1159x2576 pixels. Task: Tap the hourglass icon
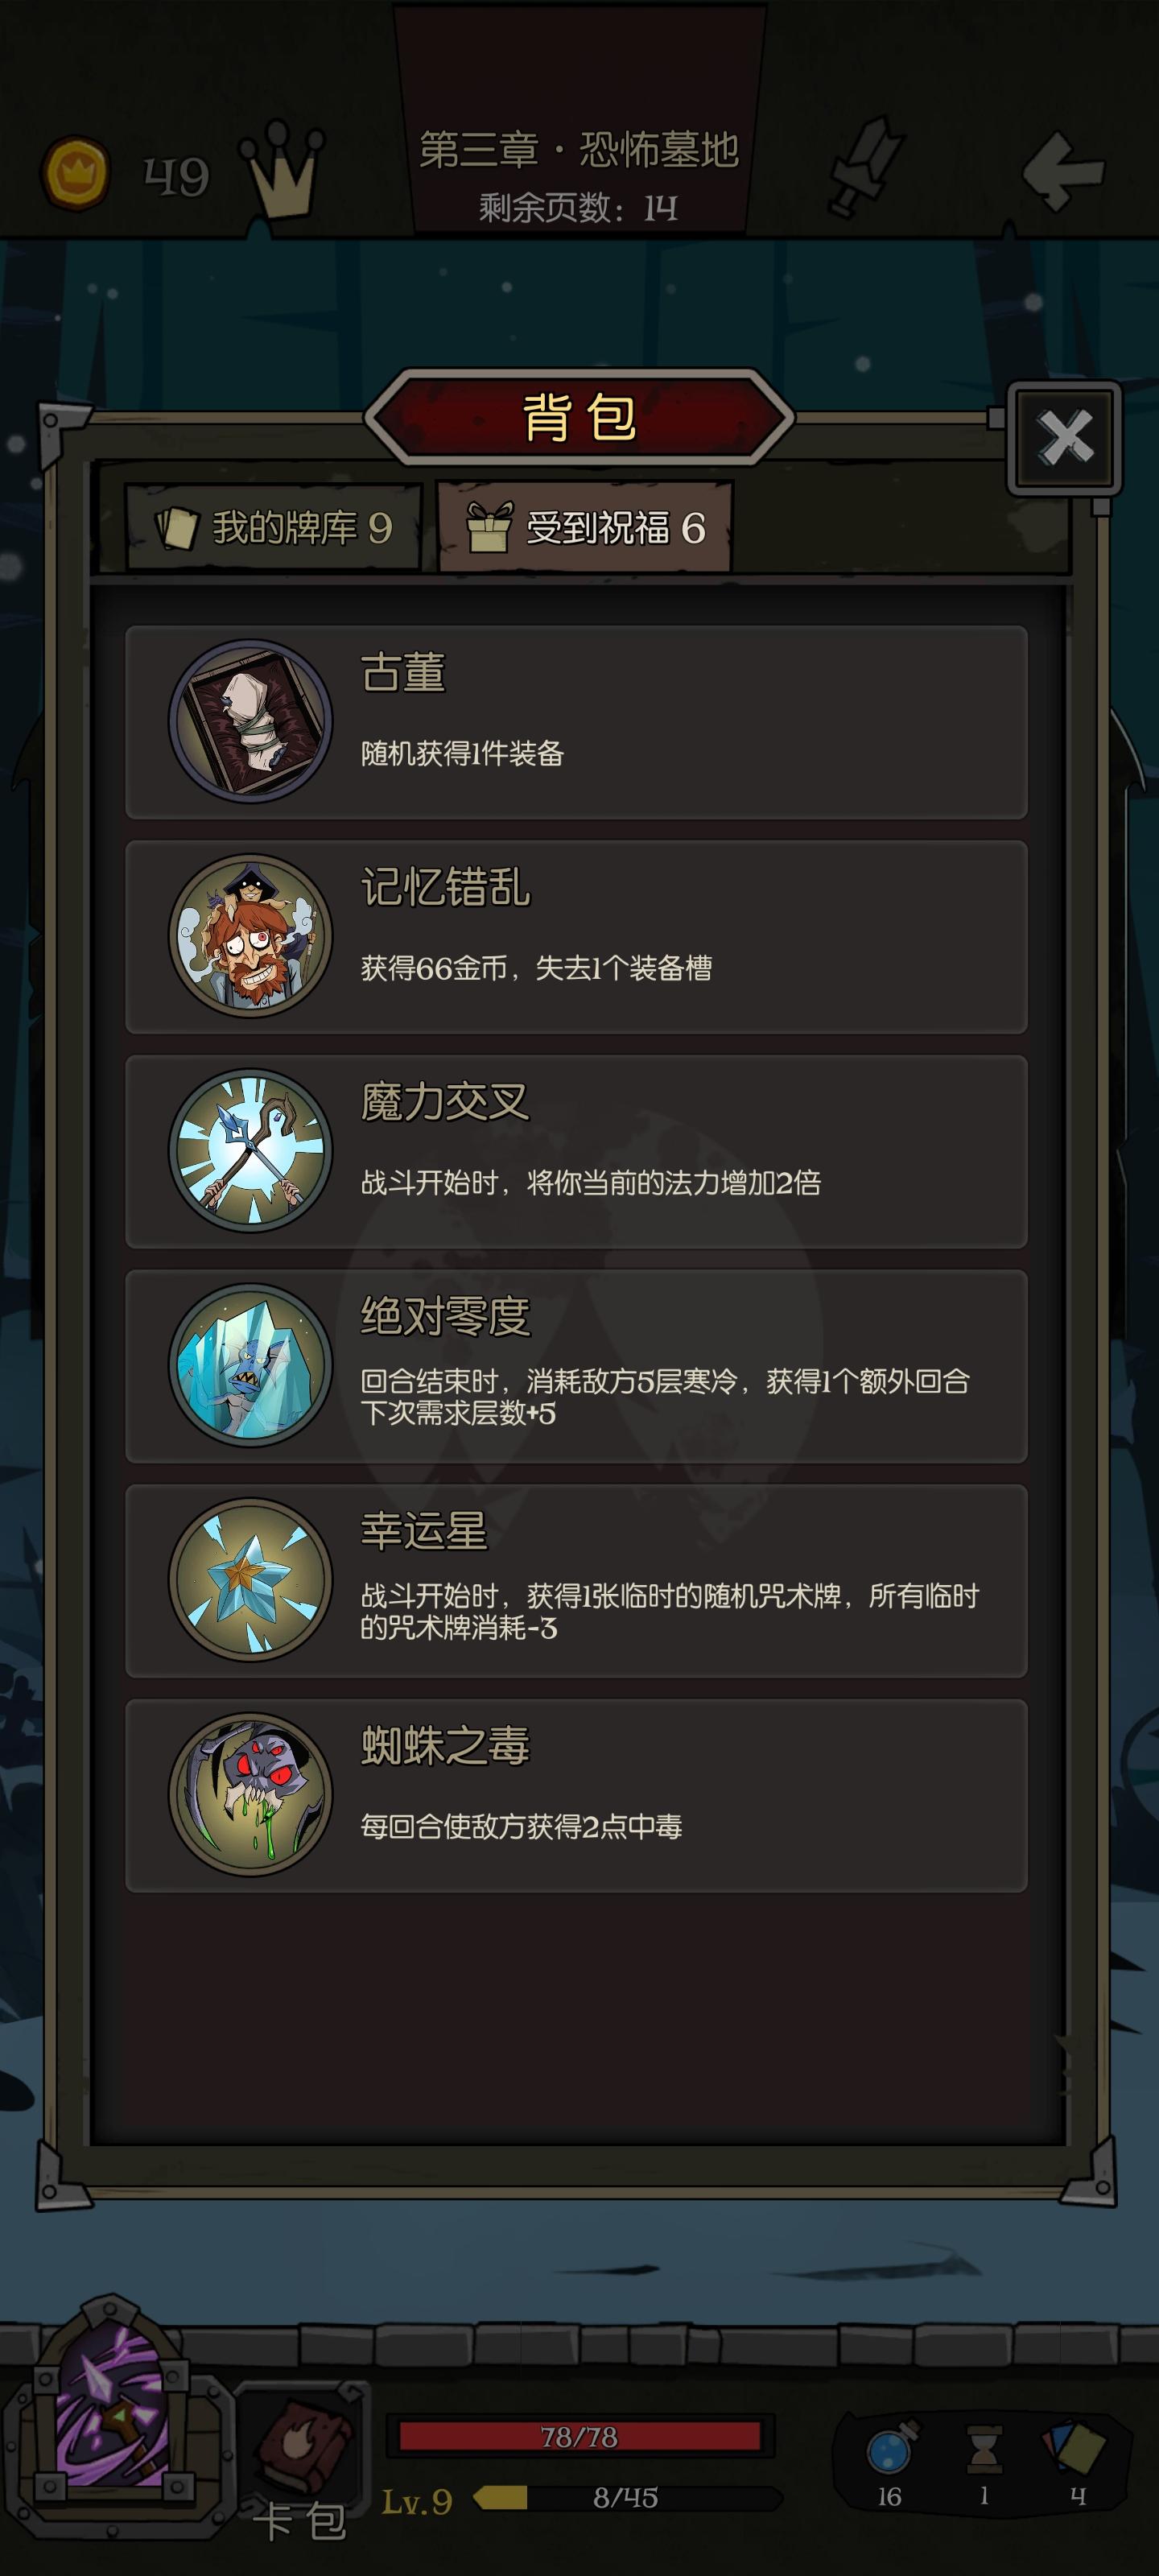point(984,2450)
